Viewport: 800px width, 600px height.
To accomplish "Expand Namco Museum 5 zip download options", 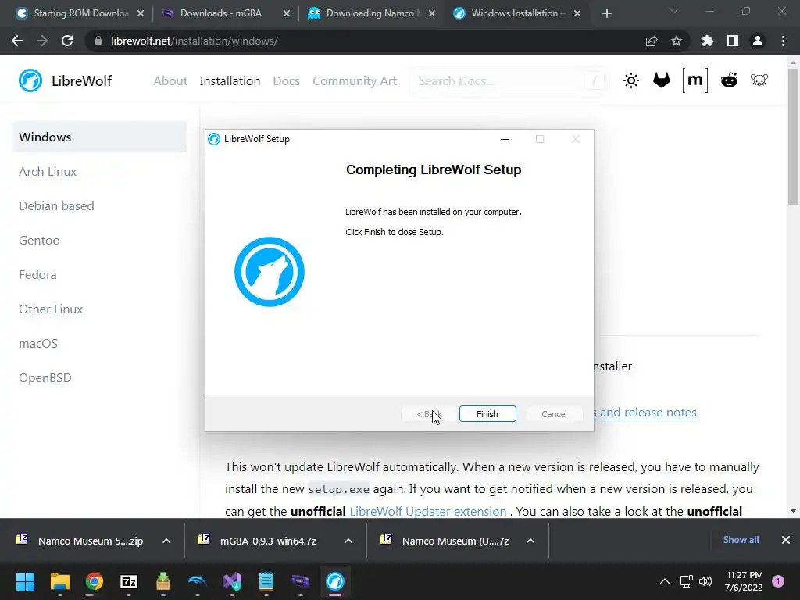I will point(166,541).
